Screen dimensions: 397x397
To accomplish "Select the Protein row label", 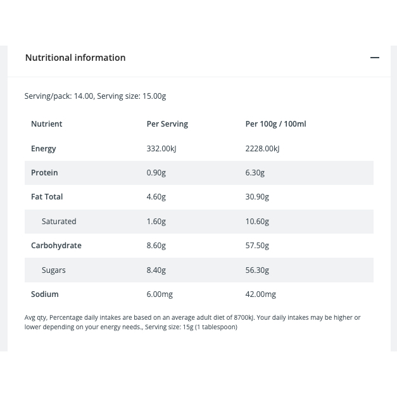I will coord(44,173).
